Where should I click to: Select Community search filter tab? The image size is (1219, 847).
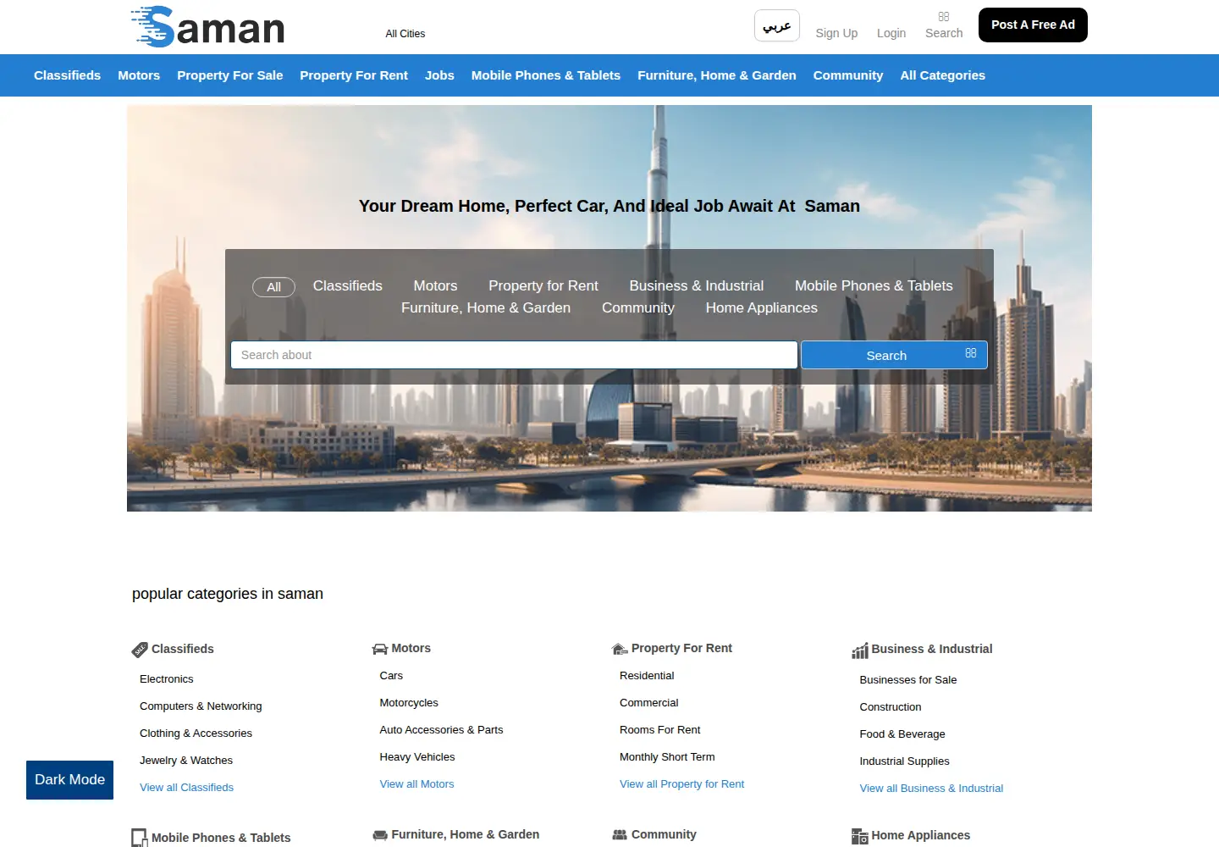click(x=638, y=308)
